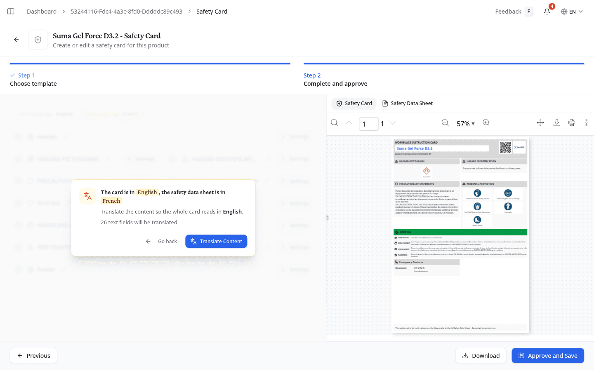Zoom in the document preview

[x=486, y=123]
